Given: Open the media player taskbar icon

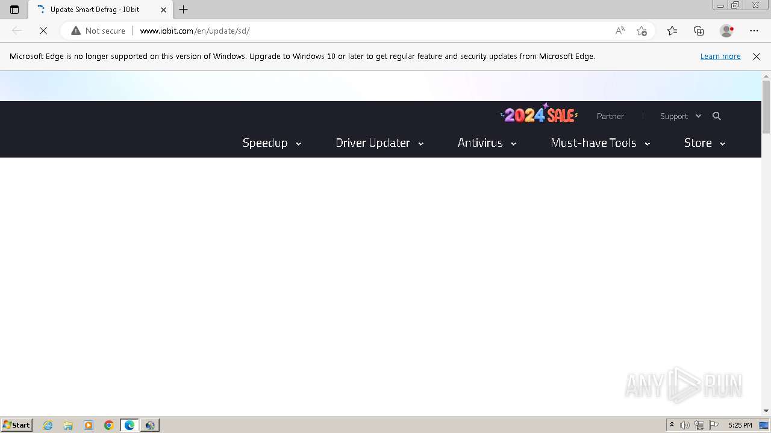Looking at the screenshot, I should click(x=89, y=425).
